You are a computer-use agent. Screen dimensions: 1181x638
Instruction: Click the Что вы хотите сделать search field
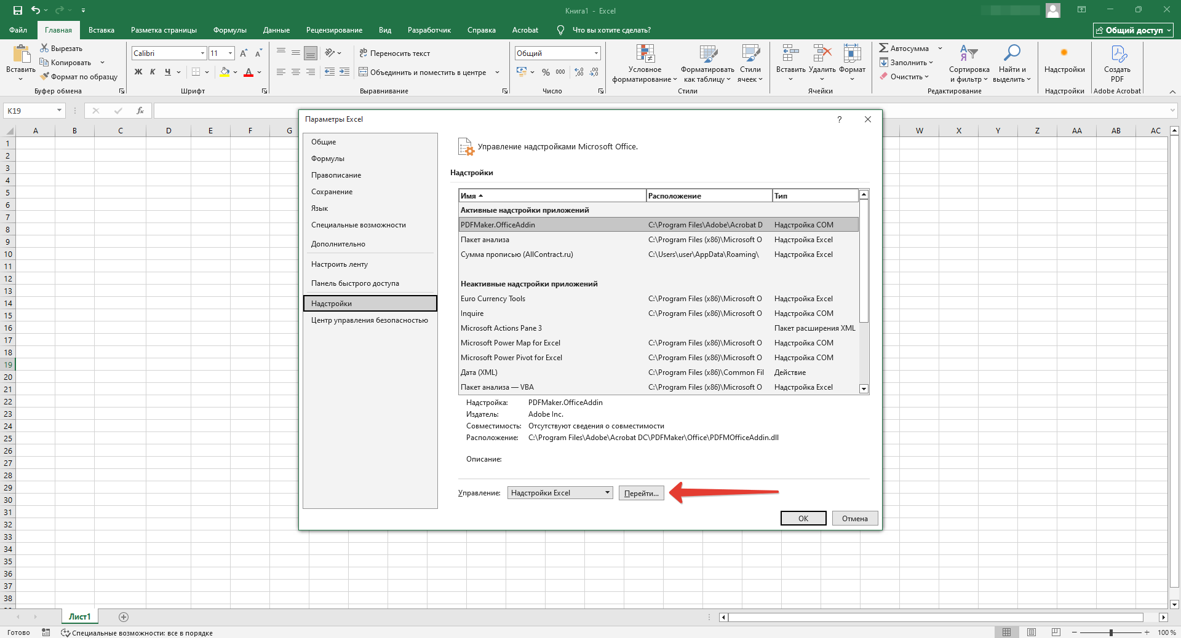pos(611,30)
